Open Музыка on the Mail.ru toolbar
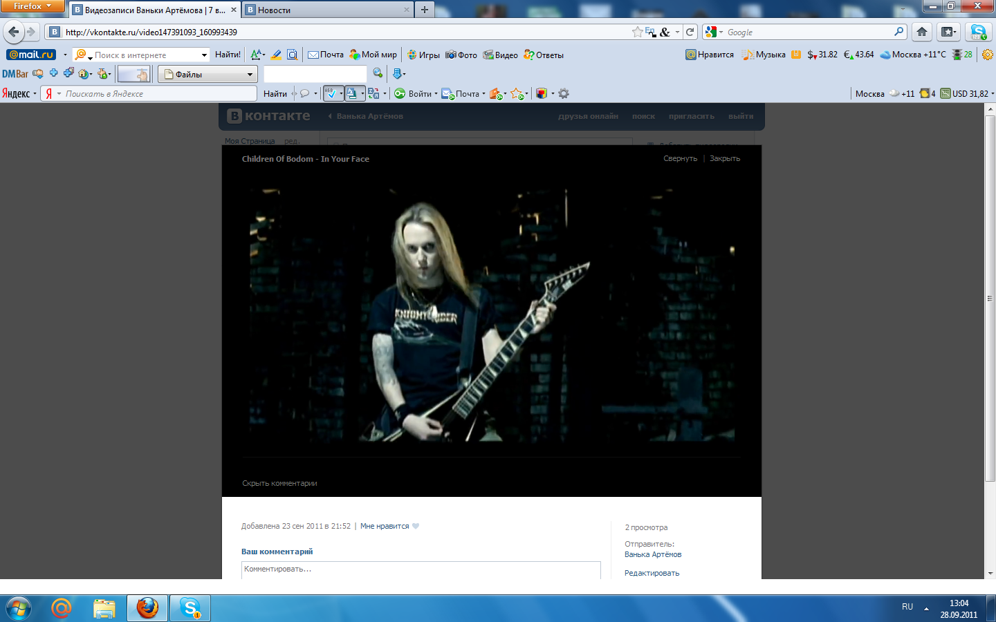Screen dimensions: 996x622 pyautogui.click(x=764, y=55)
